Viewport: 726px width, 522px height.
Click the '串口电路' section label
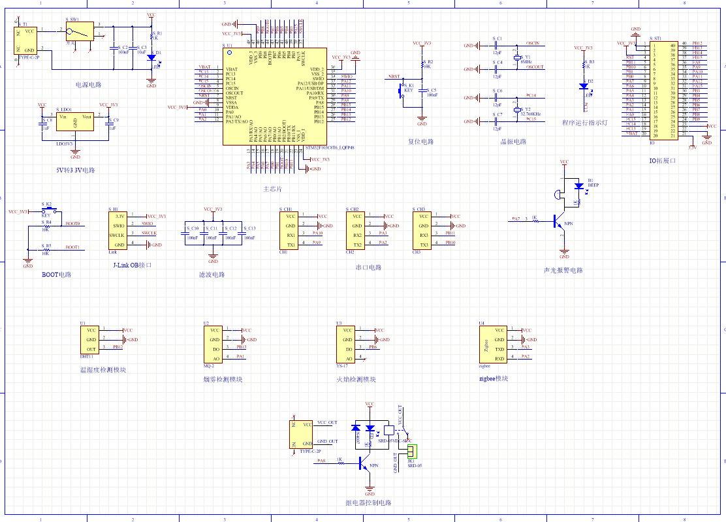369,268
